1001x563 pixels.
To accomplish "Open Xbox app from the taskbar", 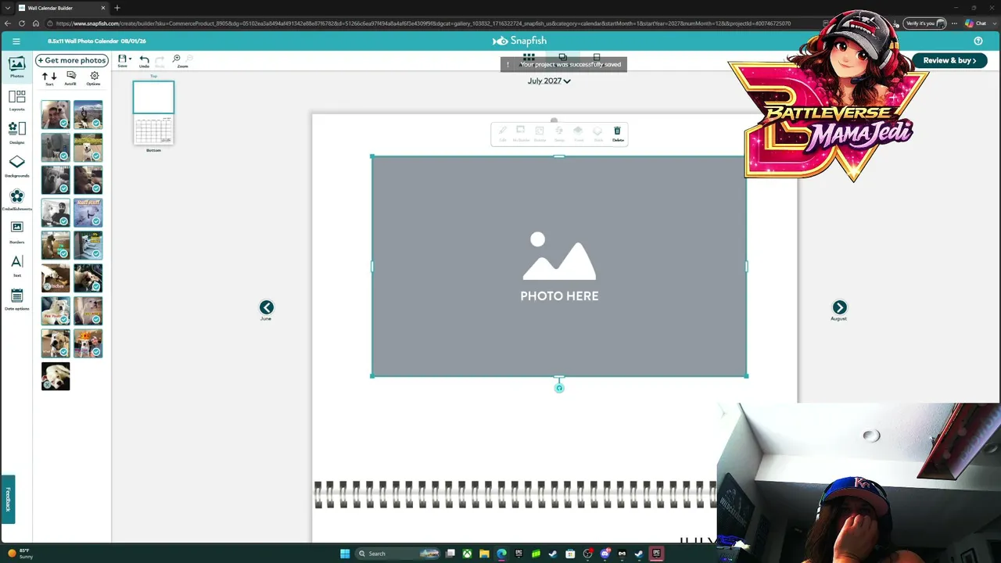I will (x=467, y=554).
